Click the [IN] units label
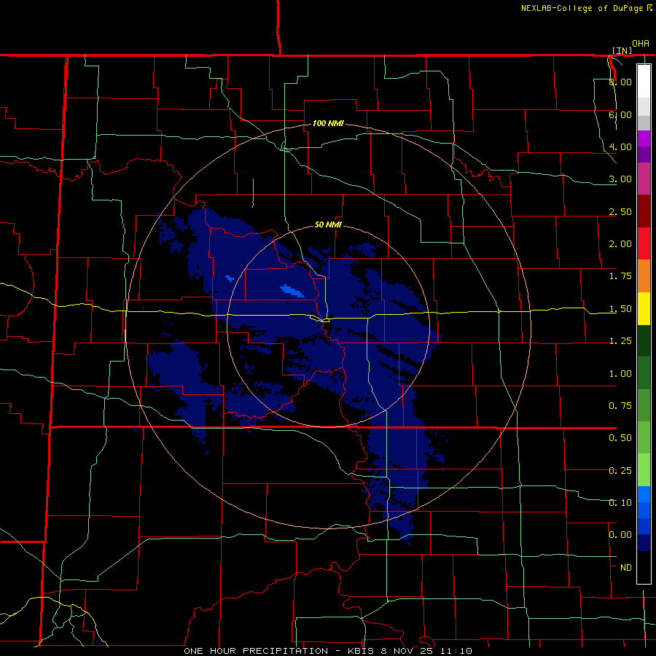 pyautogui.click(x=622, y=50)
